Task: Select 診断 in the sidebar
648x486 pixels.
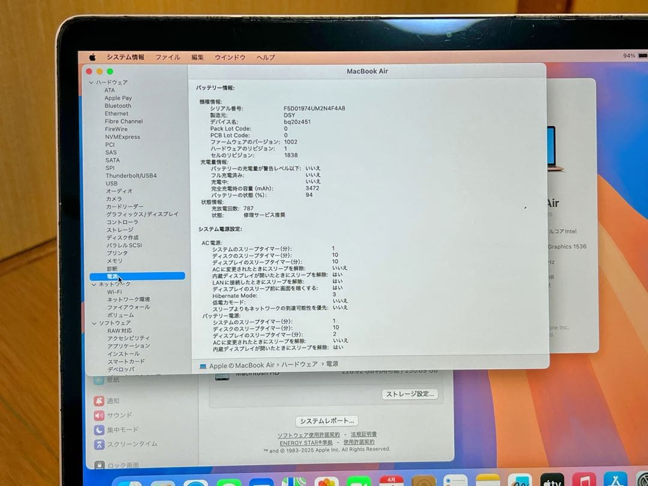Action: 112,269
